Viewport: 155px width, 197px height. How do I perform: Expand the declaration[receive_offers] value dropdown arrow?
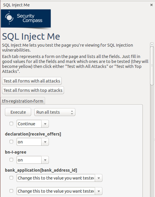click(x=45, y=142)
